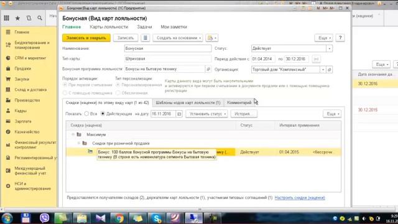Image resolution: width=398 pixels, height=224 pixels.
Task: Collapse the Максимум tree group
Action: coord(73,134)
